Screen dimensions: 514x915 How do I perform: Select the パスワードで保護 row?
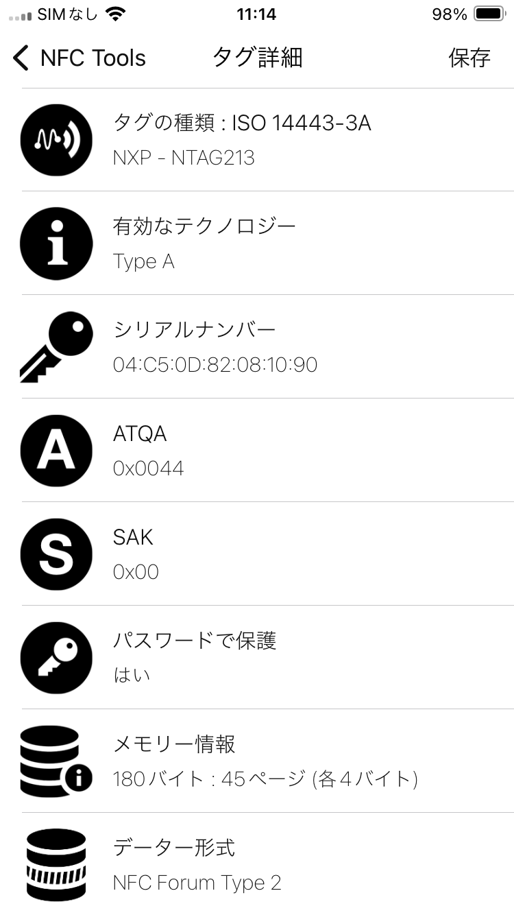click(x=268, y=658)
